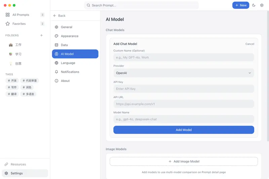Select the Language settings section
This screenshot has height=179, width=269.
click(68, 63)
